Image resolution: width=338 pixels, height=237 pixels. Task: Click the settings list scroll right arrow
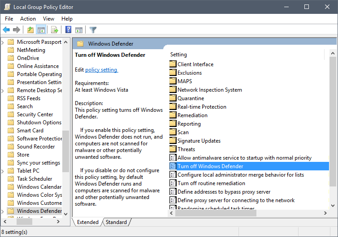[325, 213]
